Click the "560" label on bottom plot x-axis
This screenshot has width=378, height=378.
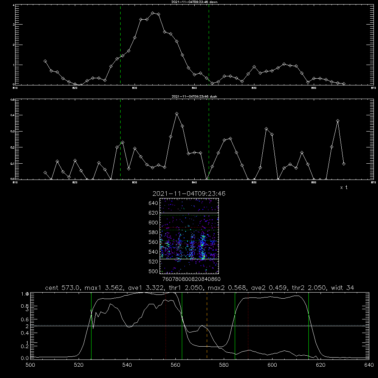(x=175, y=365)
